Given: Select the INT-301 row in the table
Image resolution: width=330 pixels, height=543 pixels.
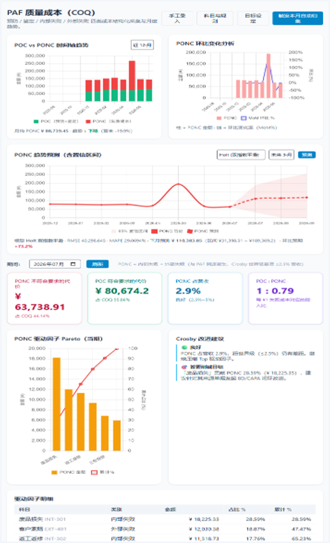Looking at the screenshot, I should (165, 519).
